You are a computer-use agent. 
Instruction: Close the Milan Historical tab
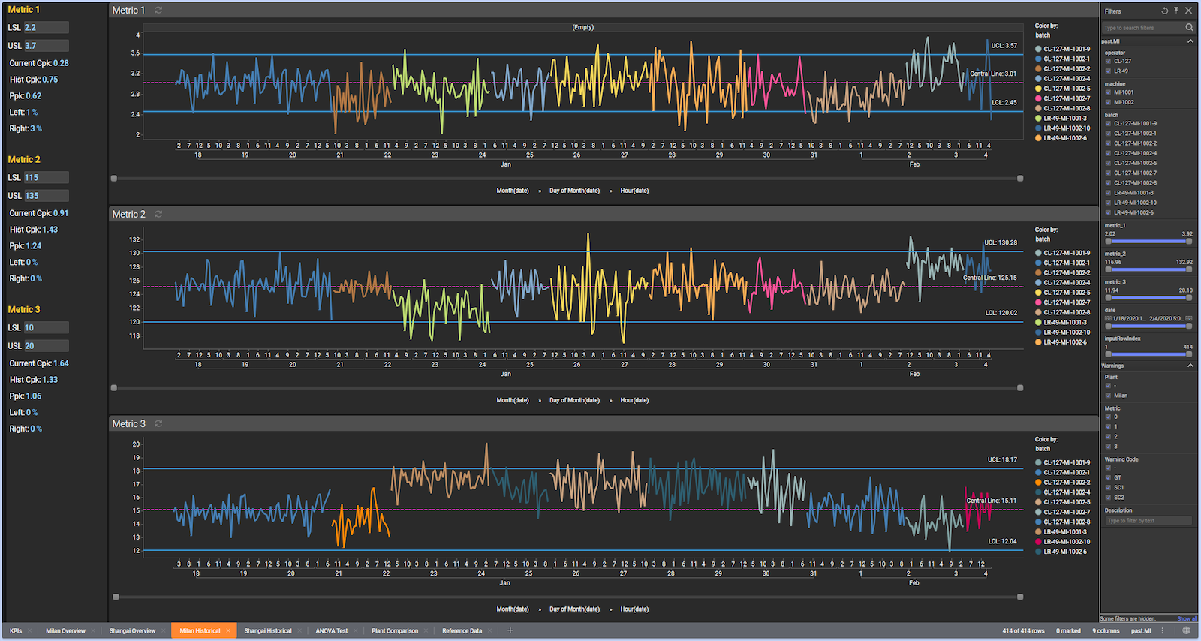pyautogui.click(x=228, y=631)
